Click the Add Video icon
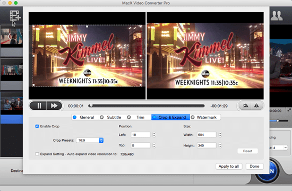Screen dimensions: 292x191 [15, 15]
